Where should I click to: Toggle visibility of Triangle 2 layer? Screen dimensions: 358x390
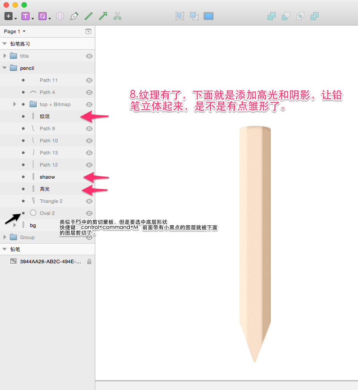[x=89, y=201]
